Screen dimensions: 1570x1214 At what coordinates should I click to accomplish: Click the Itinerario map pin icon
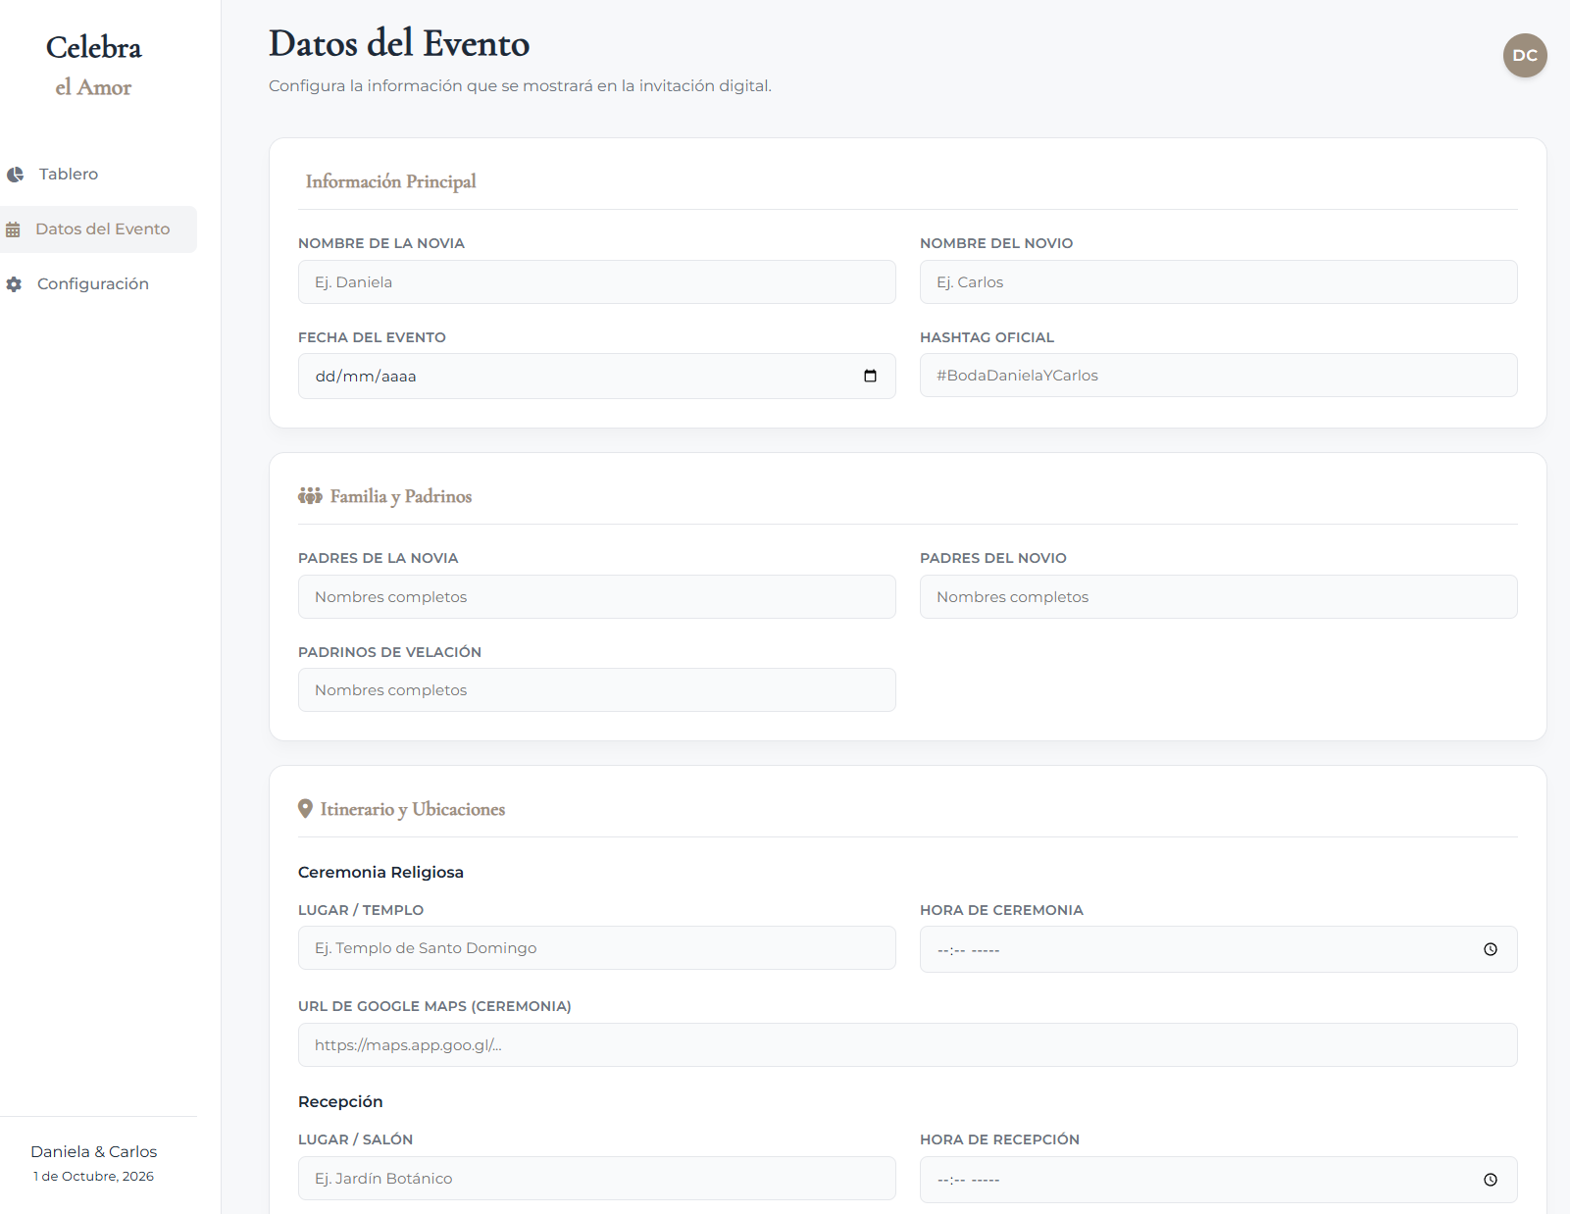click(x=305, y=809)
